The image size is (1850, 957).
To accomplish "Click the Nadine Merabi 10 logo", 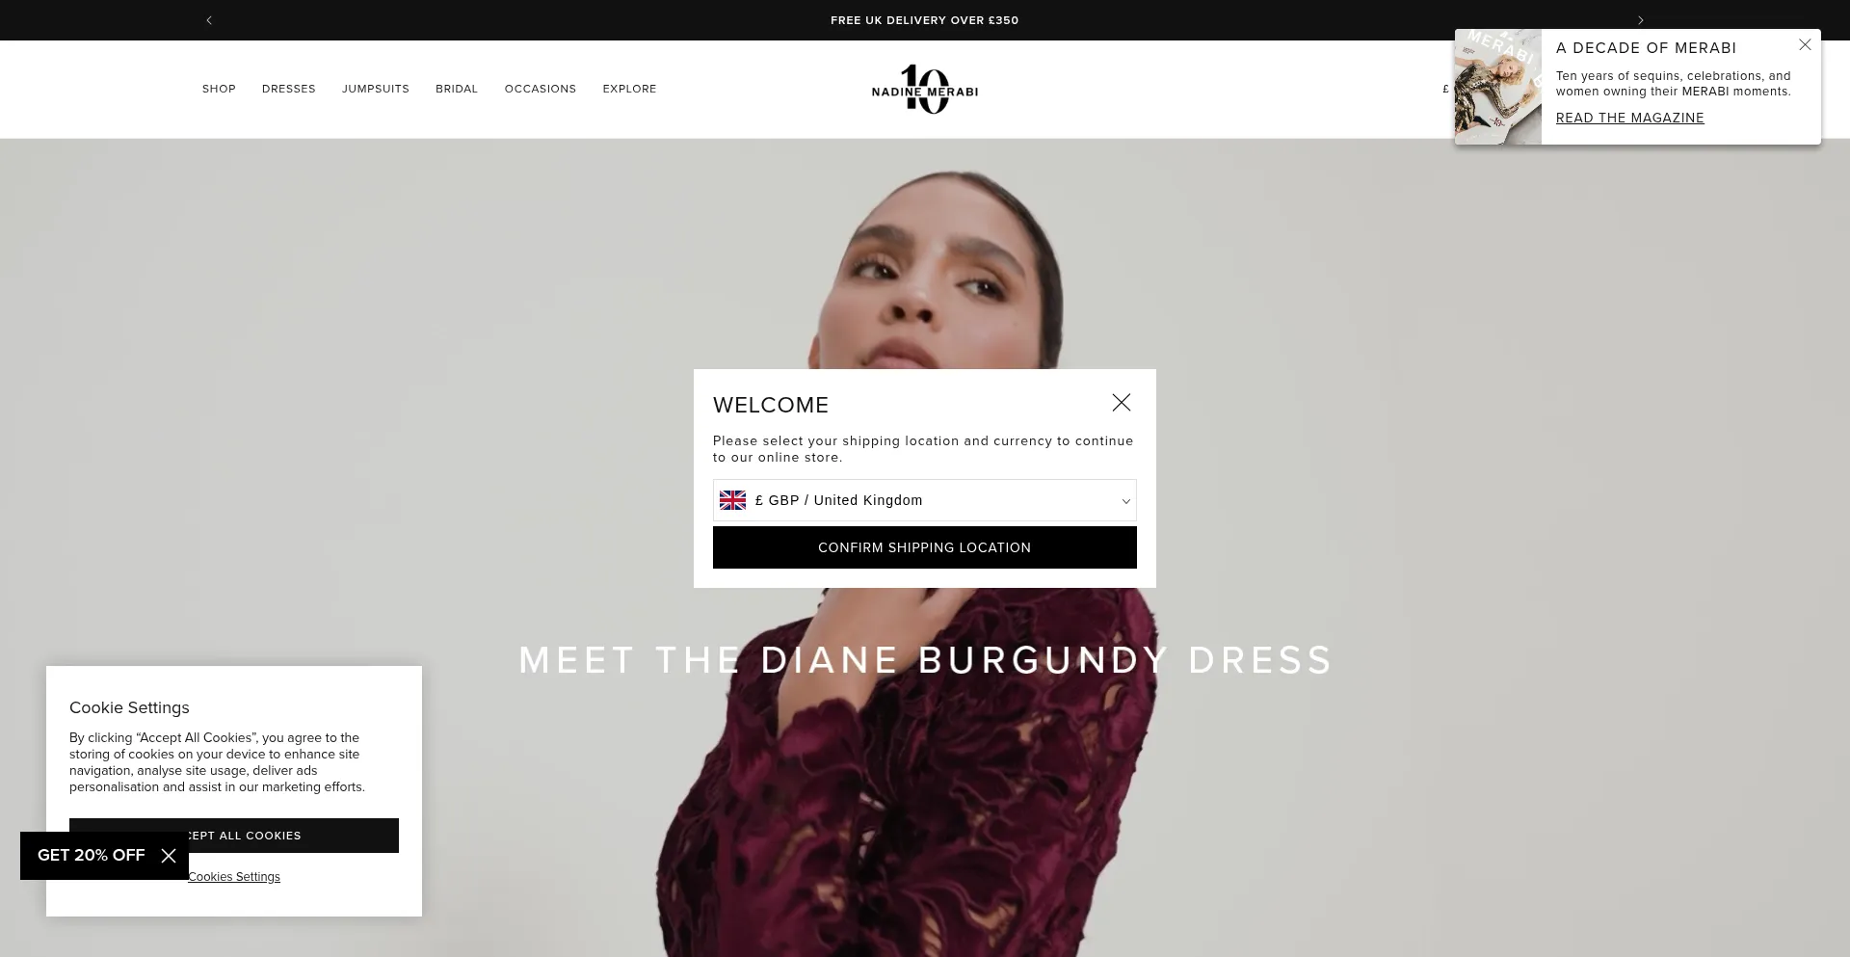I will coord(925,90).
